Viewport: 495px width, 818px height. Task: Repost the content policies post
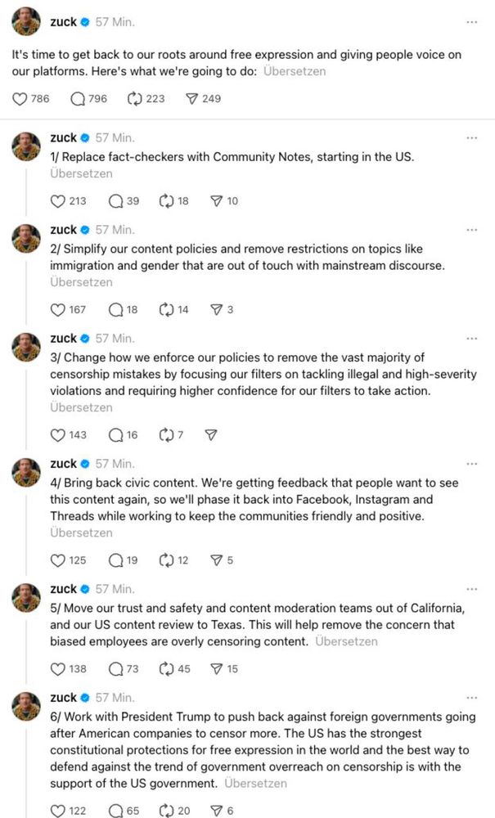(167, 310)
